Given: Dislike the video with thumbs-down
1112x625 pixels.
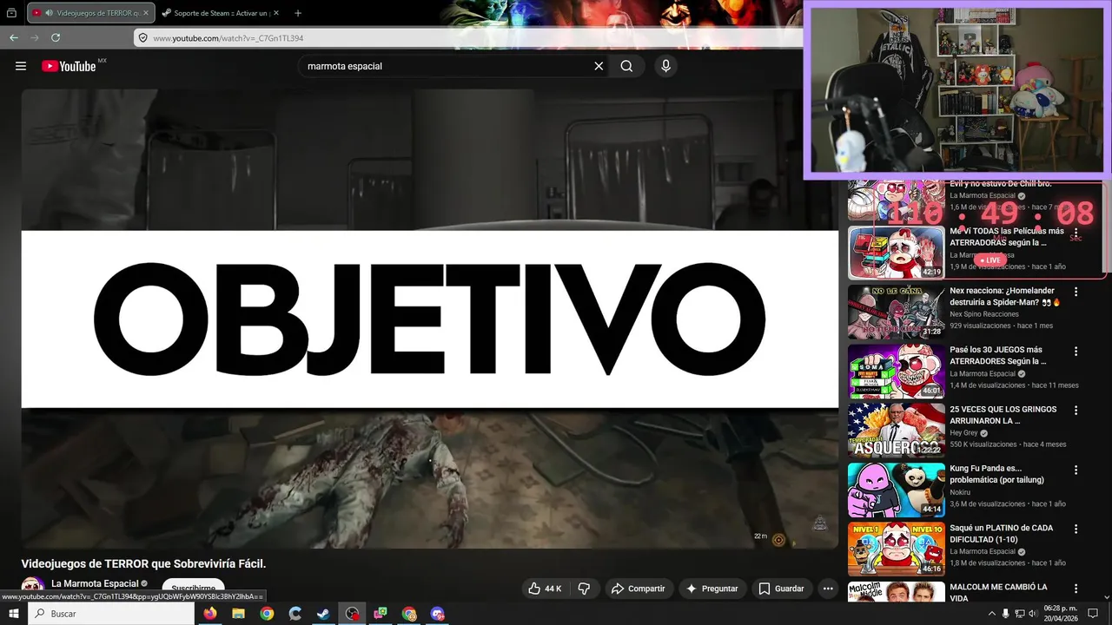Looking at the screenshot, I should 584,589.
